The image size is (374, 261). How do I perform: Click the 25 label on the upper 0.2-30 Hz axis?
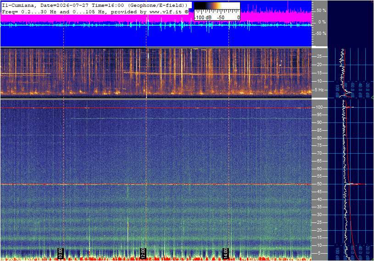click(x=319, y=56)
